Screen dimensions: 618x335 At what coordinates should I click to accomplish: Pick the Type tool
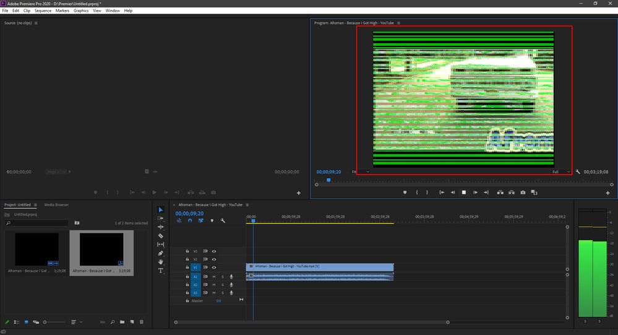point(161,271)
